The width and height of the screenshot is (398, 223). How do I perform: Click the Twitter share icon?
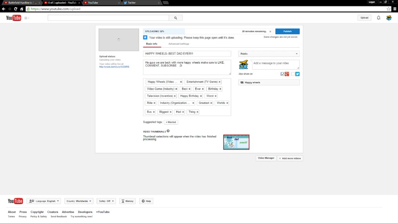pyautogui.click(x=298, y=74)
